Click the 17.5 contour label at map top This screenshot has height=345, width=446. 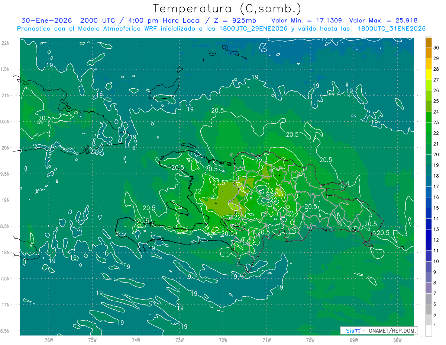coord(327,39)
